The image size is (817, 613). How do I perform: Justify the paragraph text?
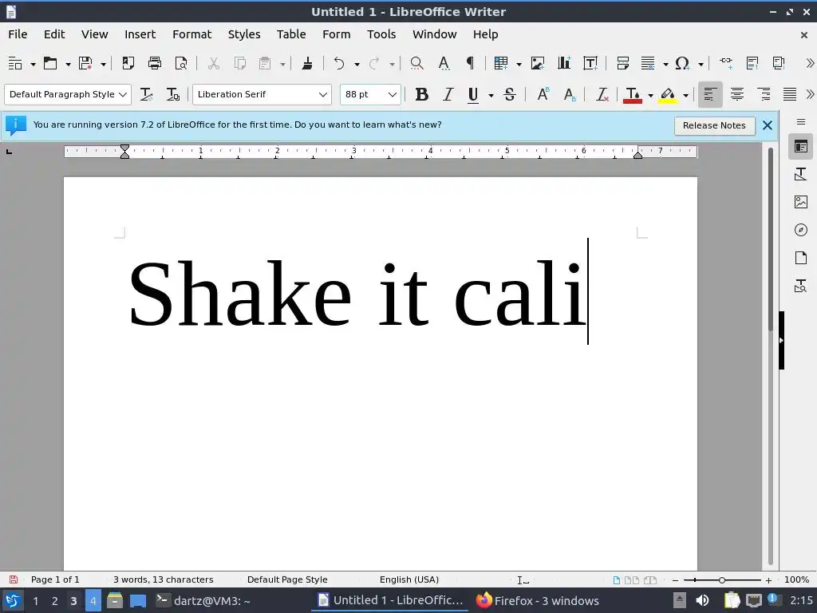[x=790, y=94]
